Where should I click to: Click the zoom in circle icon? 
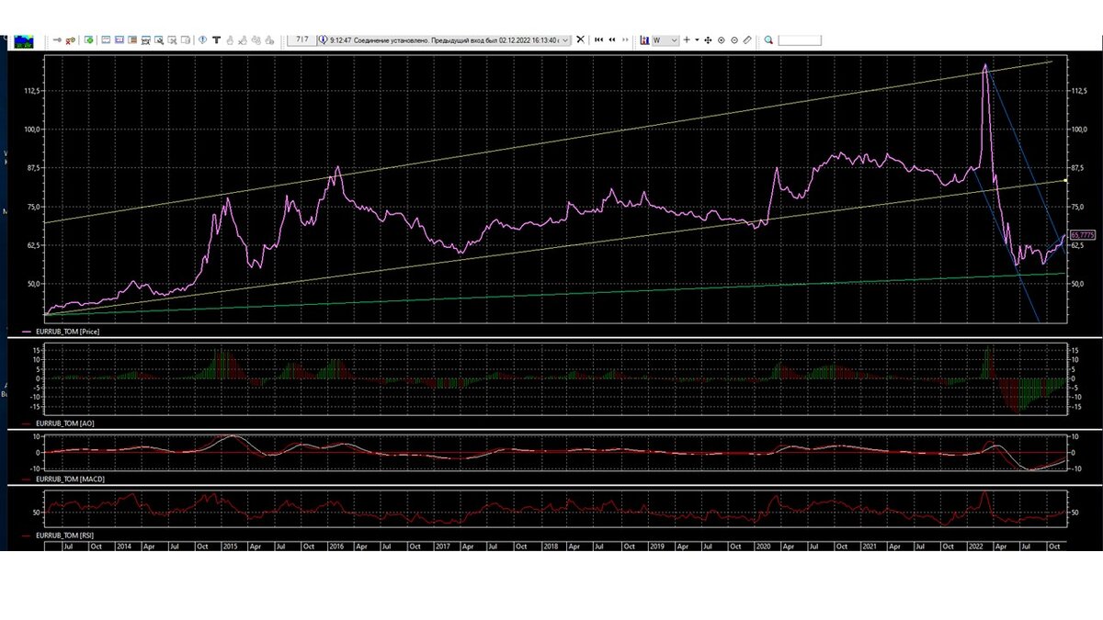coord(721,39)
